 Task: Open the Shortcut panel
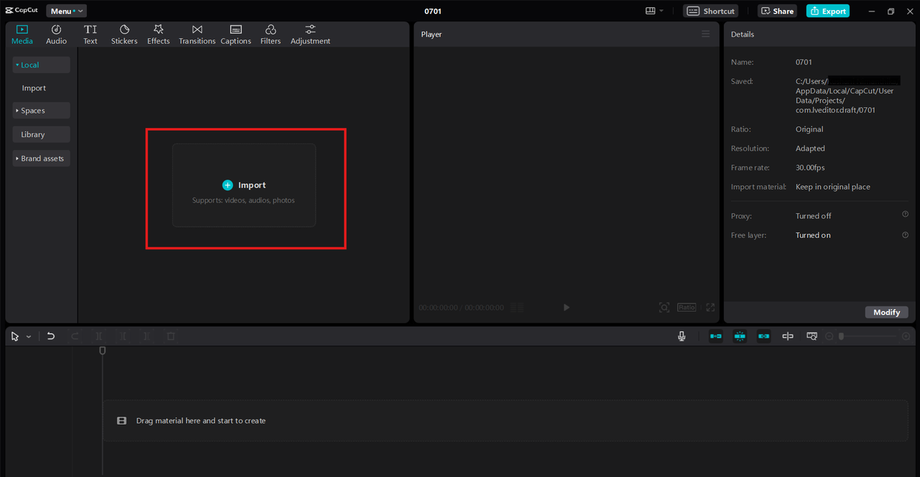coord(711,11)
